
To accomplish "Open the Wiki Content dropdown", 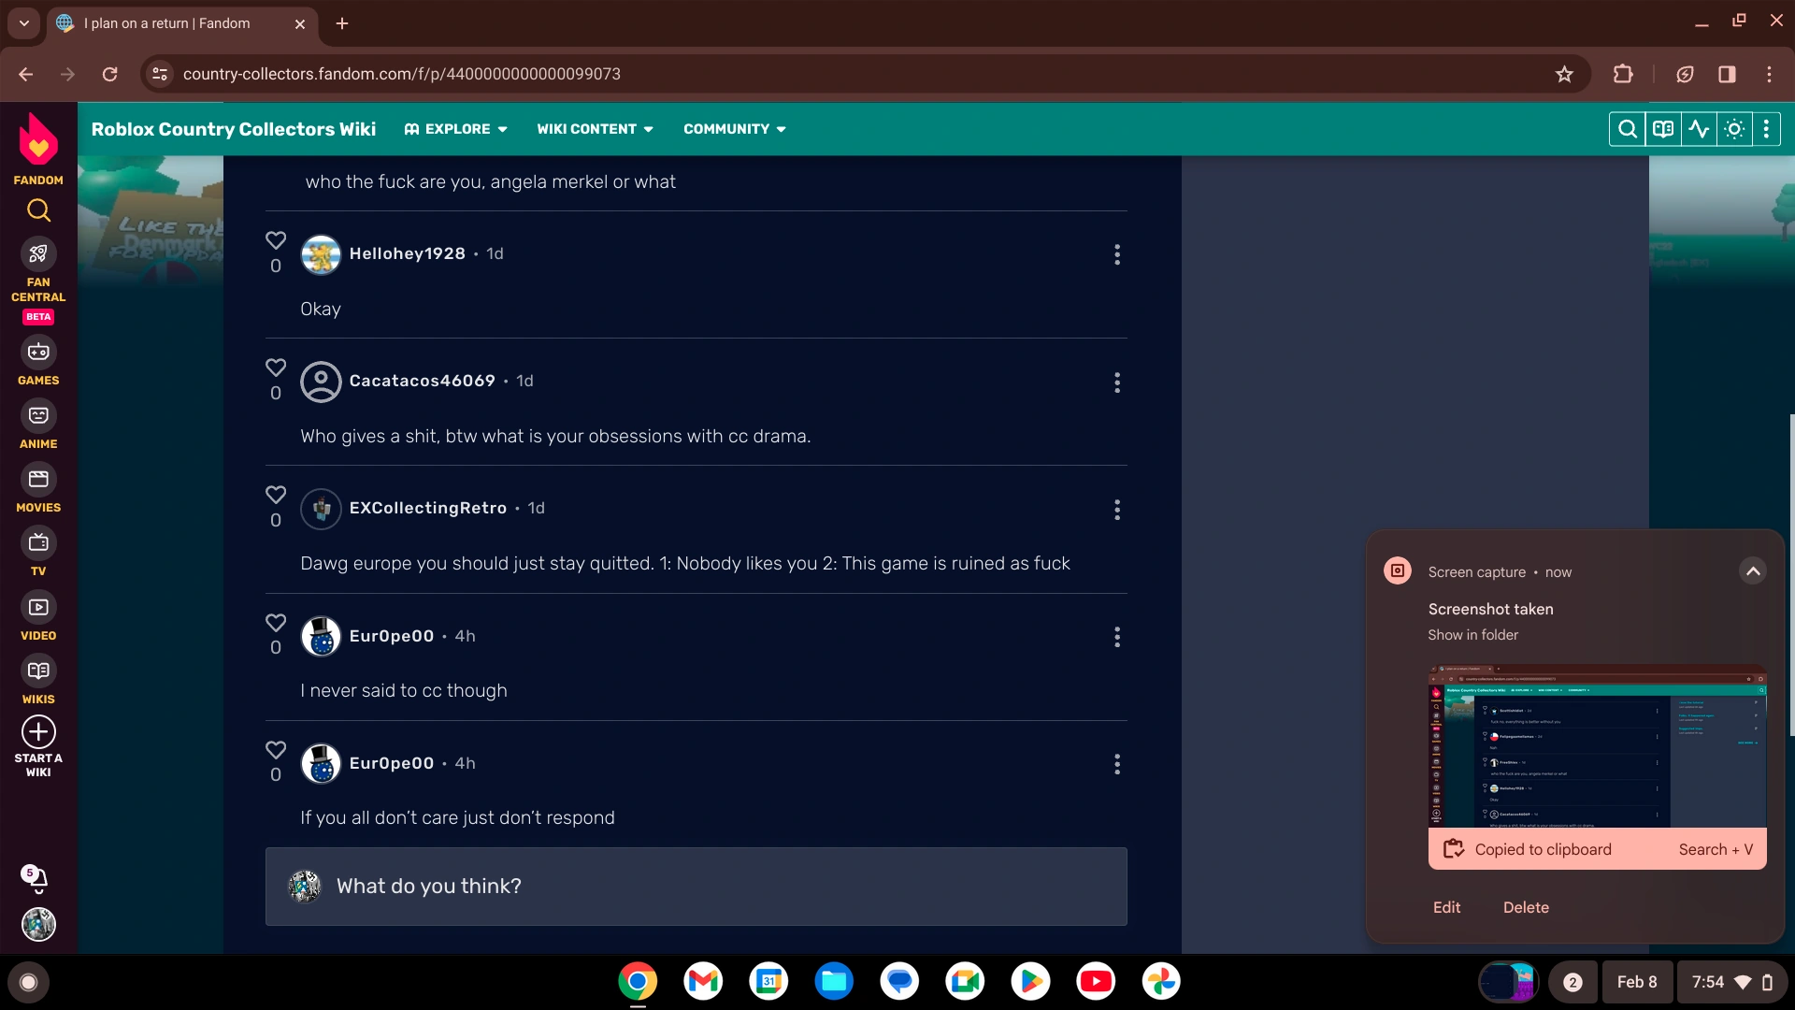I will pyautogui.click(x=595, y=129).
